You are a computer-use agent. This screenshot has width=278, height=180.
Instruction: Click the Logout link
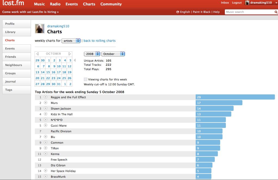tap(237, 3)
